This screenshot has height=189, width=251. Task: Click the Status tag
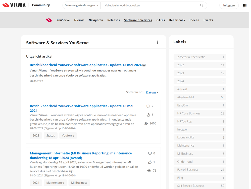(x=51, y=136)
